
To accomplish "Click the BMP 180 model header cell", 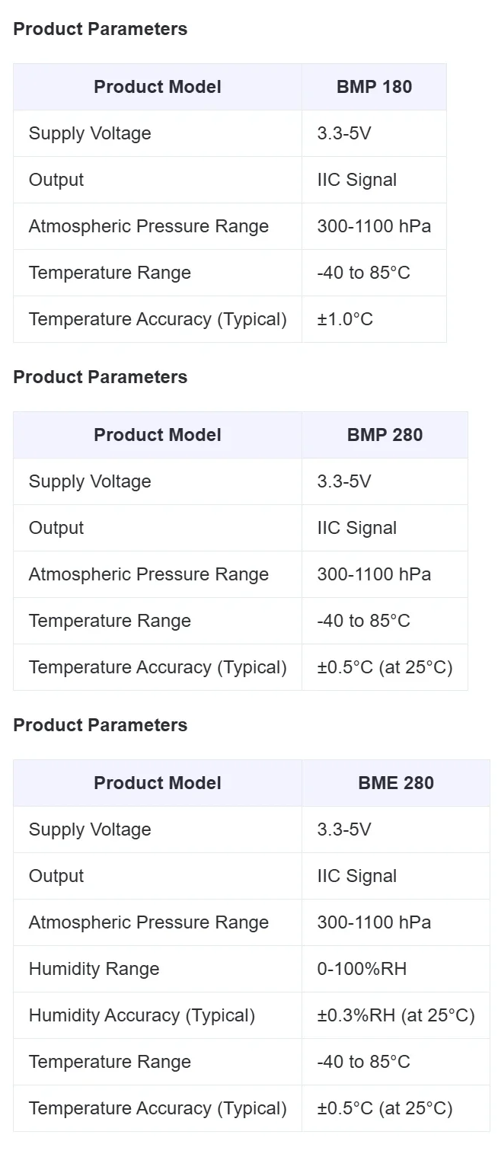I will [374, 87].
